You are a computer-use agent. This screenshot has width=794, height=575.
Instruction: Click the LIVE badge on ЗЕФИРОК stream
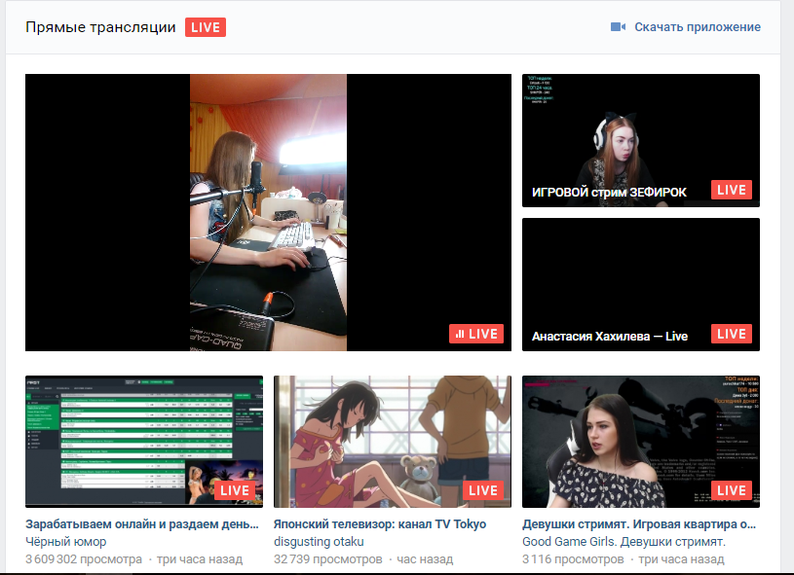(x=731, y=190)
